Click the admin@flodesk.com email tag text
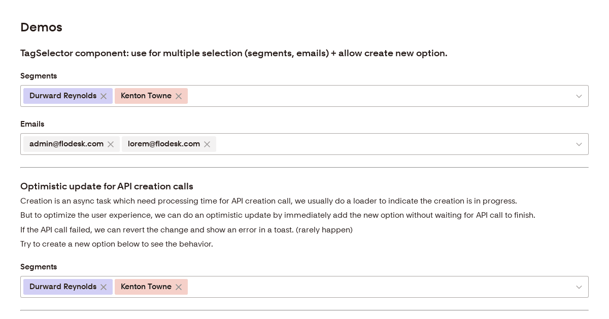 click(66, 144)
